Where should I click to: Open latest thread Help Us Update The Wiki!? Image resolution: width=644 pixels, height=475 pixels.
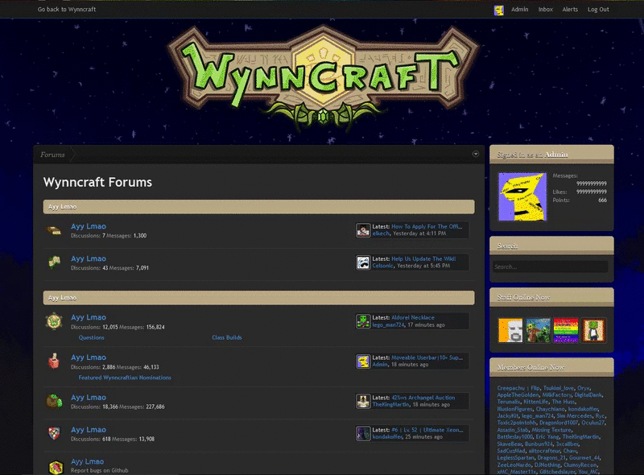tap(423, 259)
